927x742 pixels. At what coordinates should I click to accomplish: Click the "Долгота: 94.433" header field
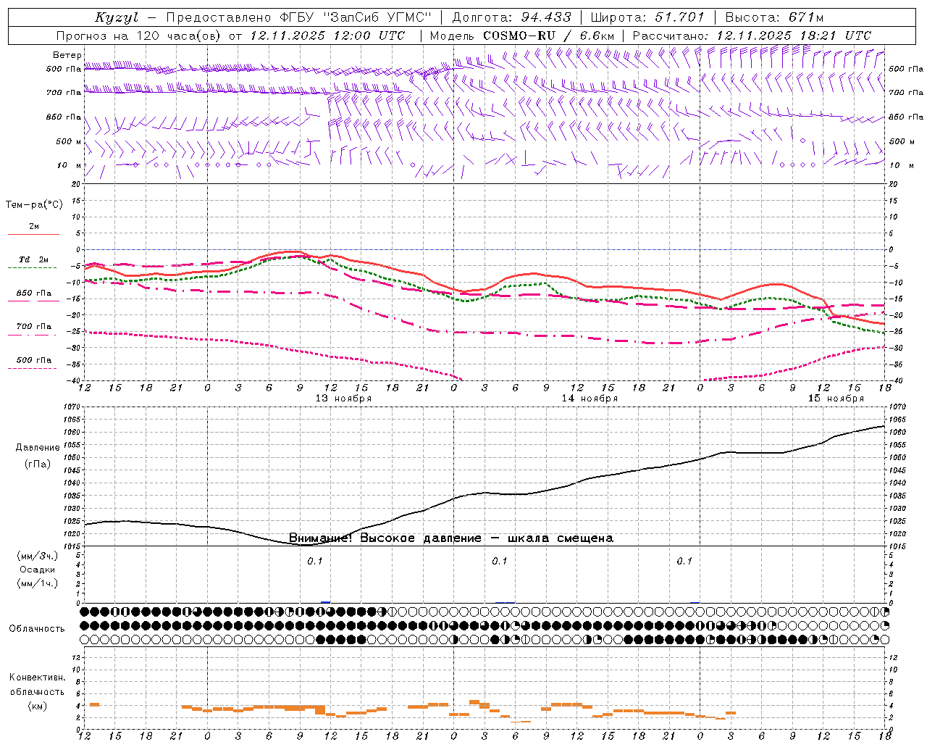[512, 17]
